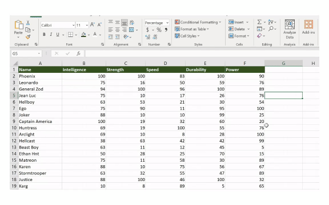The height and width of the screenshot is (205, 329).
Task: Click the Orientation angled text icon
Action: (x=126, y=37)
